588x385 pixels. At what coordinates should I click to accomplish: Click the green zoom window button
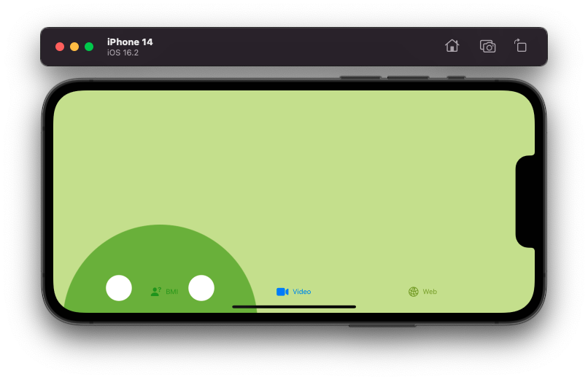pos(89,47)
